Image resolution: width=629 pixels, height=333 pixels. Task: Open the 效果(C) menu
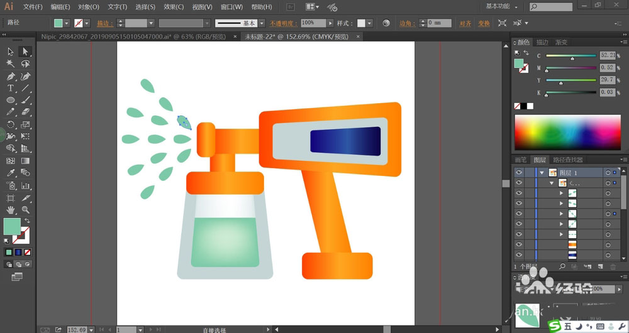pos(174,7)
